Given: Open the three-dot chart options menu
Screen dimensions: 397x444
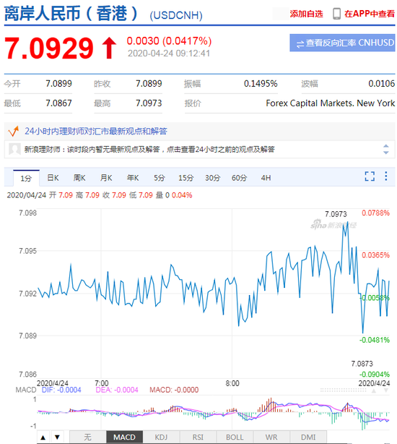Looking at the screenshot, I should (x=385, y=176).
